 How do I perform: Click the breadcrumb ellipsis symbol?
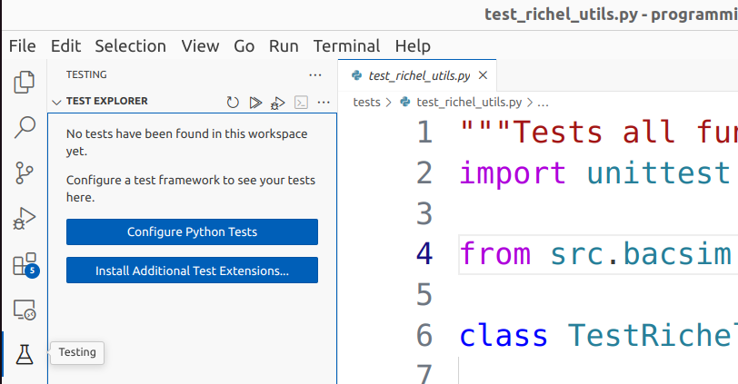(543, 103)
